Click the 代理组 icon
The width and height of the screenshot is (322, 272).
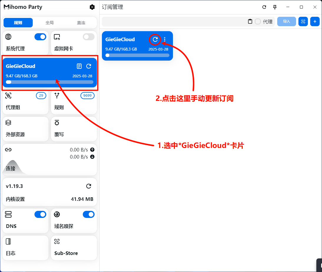[8, 96]
